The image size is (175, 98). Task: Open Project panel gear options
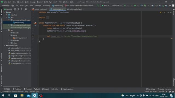tap(26, 9)
